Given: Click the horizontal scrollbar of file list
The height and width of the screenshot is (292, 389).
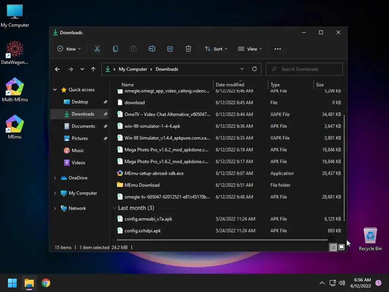Looking at the screenshot, I should (x=222, y=240).
